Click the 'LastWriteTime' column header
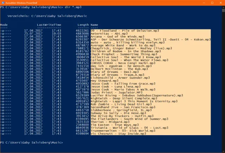 [49, 25]
